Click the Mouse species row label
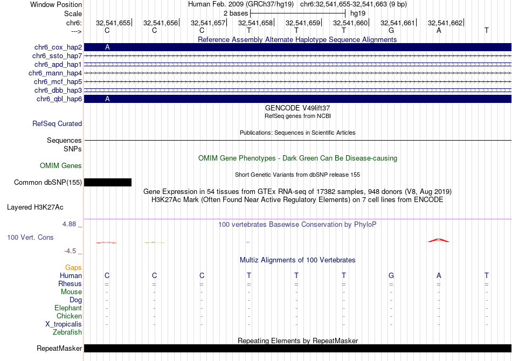The image size is (512, 361). (x=71, y=292)
